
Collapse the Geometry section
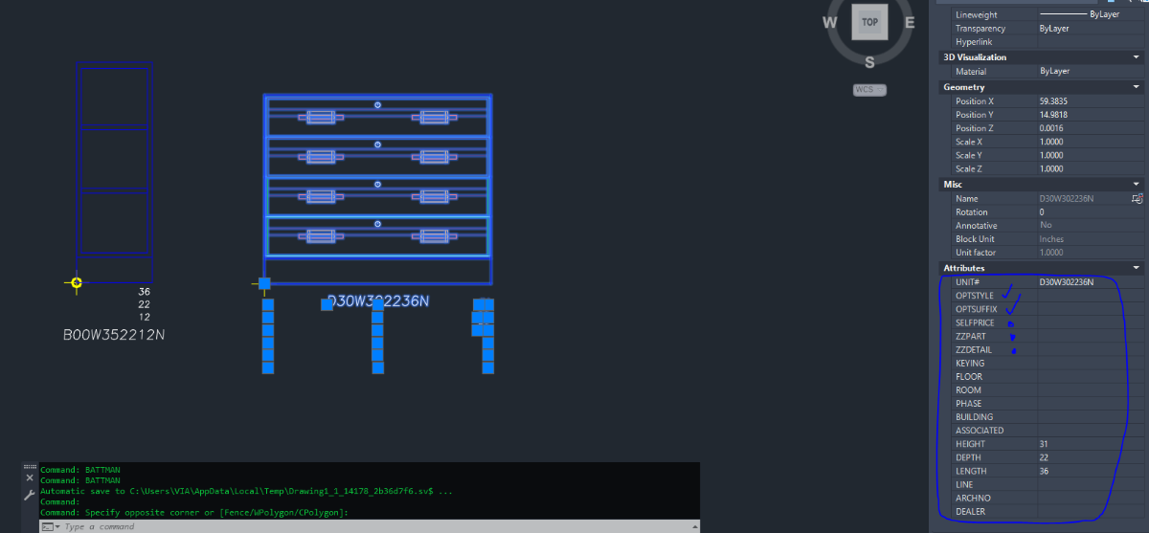[x=1136, y=87]
